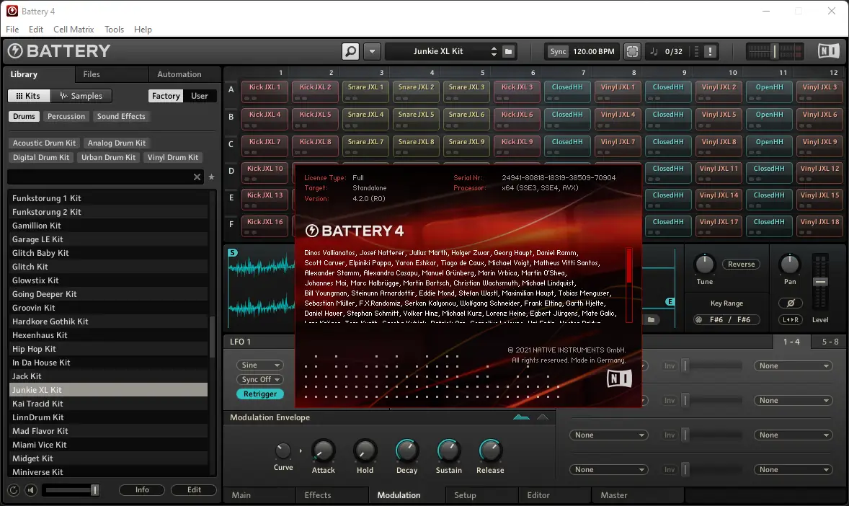Click the magnifier browser icon in header
This screenshot has width=849, height=506.
tap(350, 51)
